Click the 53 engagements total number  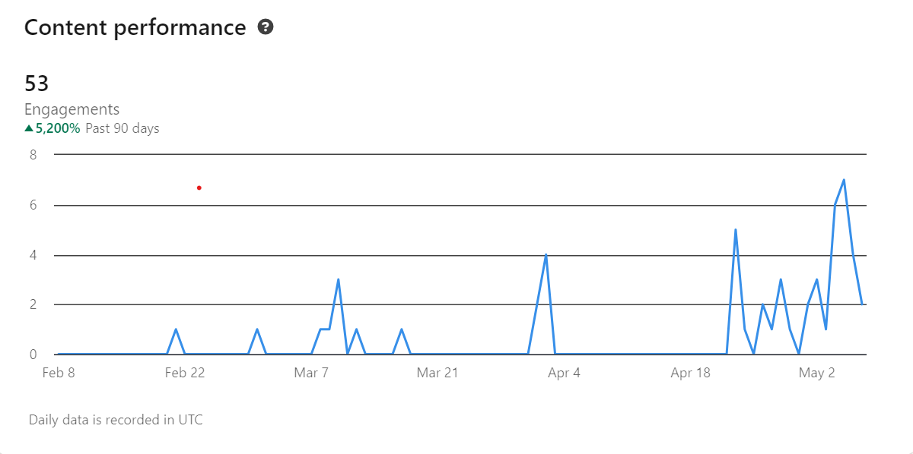tap(37, 84)
